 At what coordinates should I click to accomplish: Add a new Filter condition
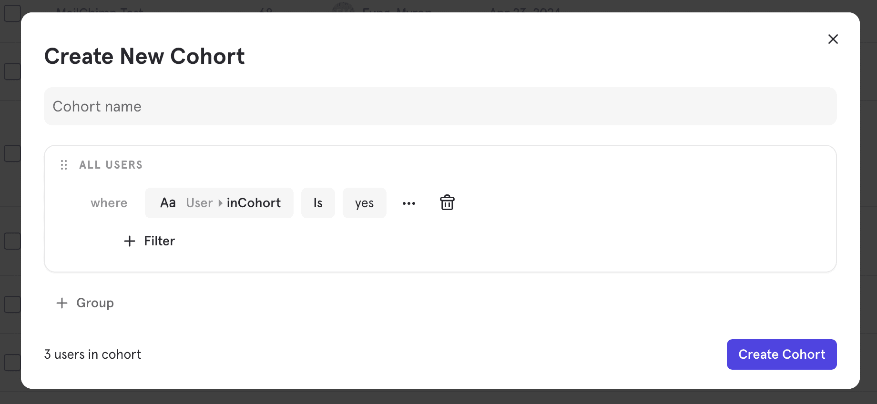click(149, 241)
